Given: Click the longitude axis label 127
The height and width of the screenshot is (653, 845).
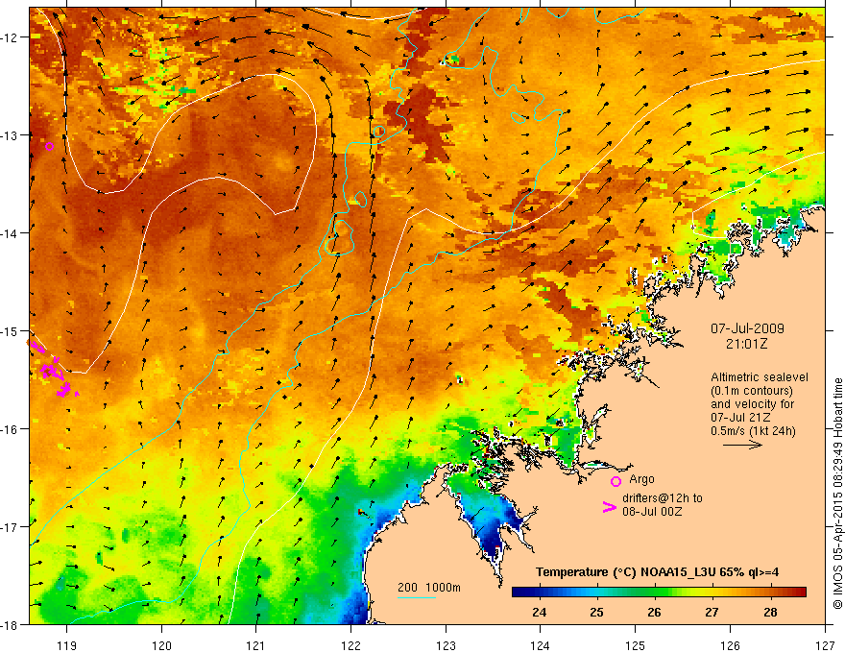Looking at the screenshot, I should click(x=825, y=645).
